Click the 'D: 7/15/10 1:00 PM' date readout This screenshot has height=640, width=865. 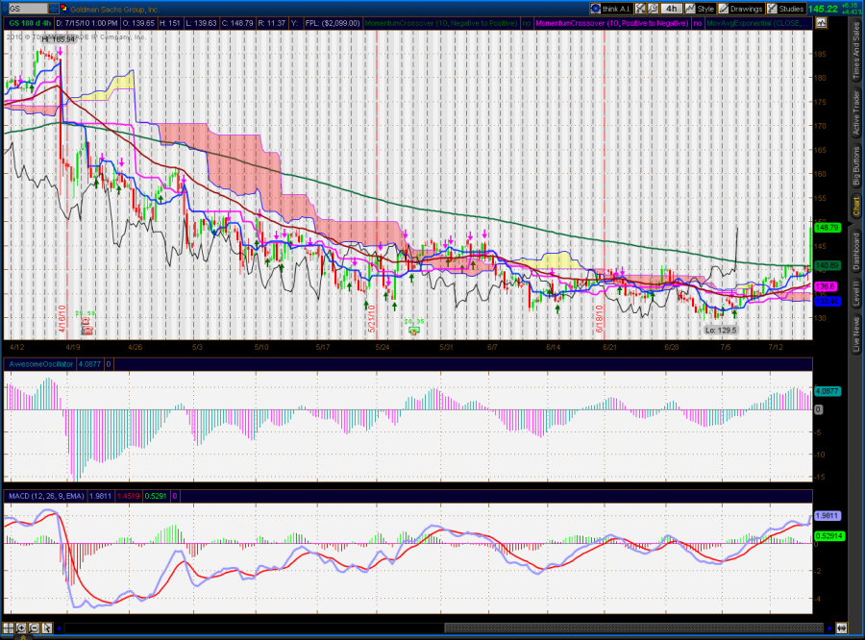coord(87,23)
